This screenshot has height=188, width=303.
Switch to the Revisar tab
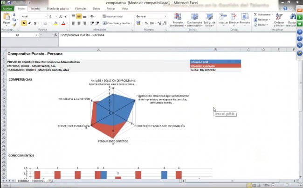pos(111,9)
